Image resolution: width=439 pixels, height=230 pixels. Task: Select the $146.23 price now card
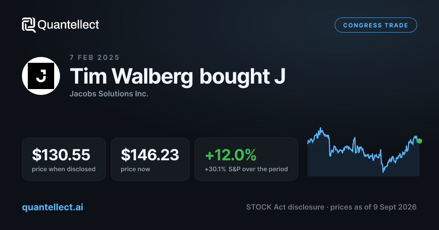[150, 159]
